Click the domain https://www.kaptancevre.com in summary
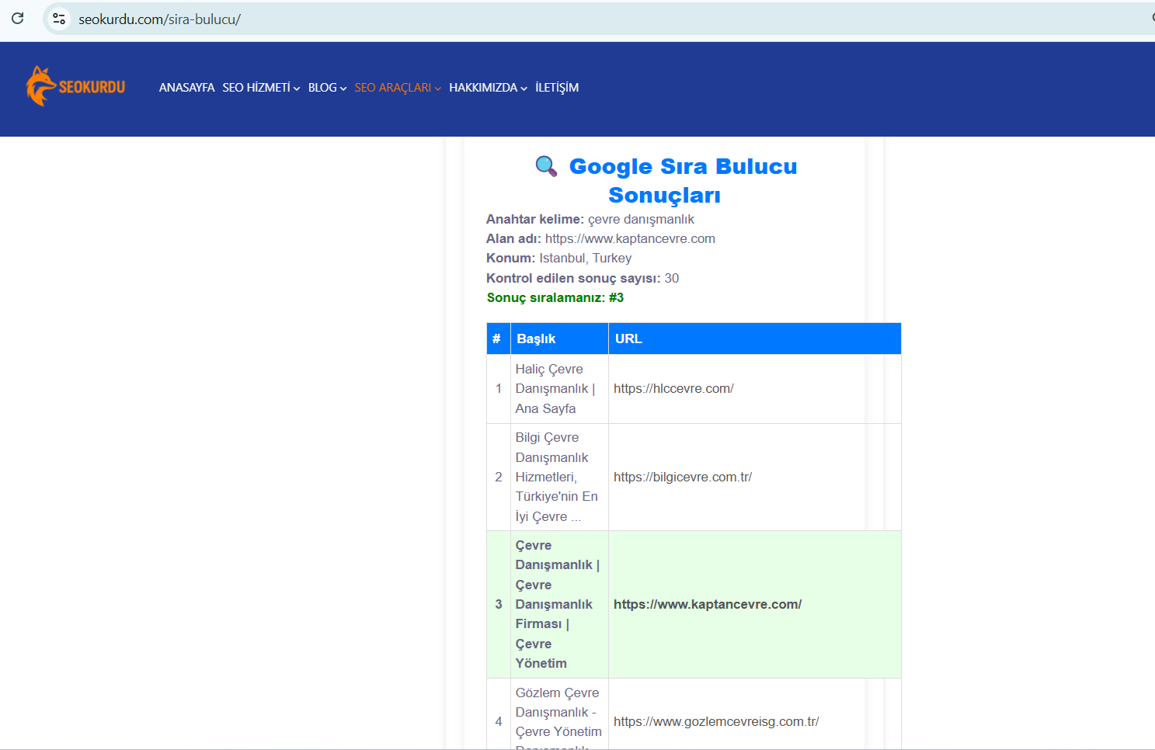Screen dimensions: 1155x750 point(630,239)
